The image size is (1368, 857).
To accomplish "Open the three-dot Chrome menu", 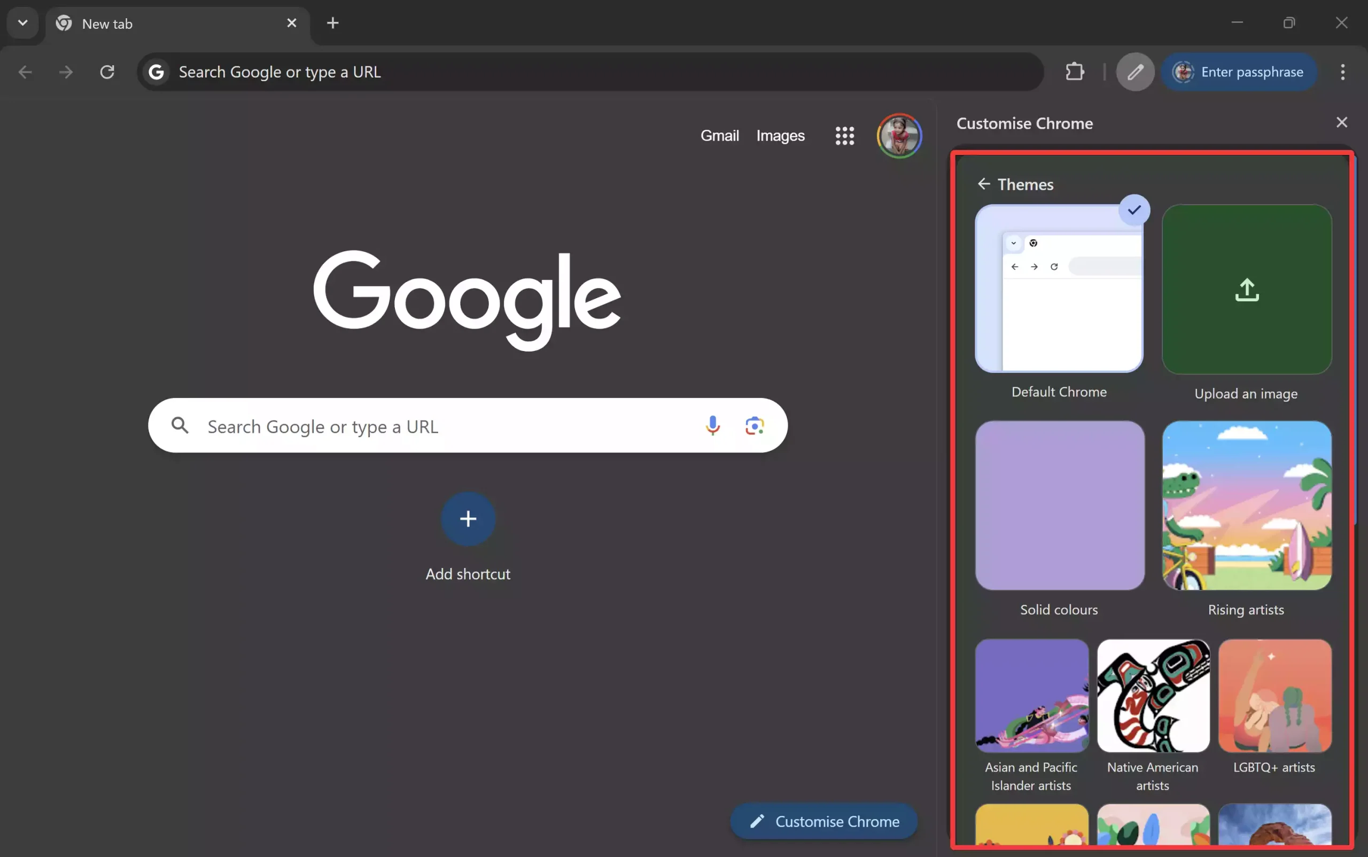I will click(1341, 72).
